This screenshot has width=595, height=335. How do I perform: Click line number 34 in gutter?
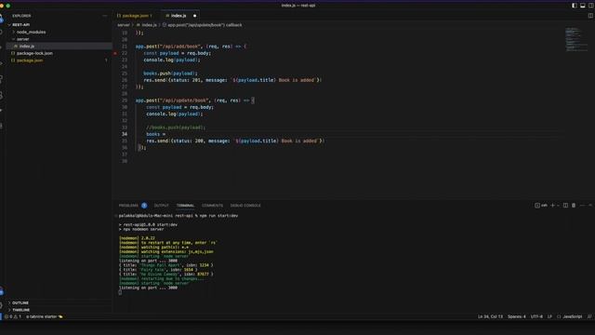tap(125, 134)
